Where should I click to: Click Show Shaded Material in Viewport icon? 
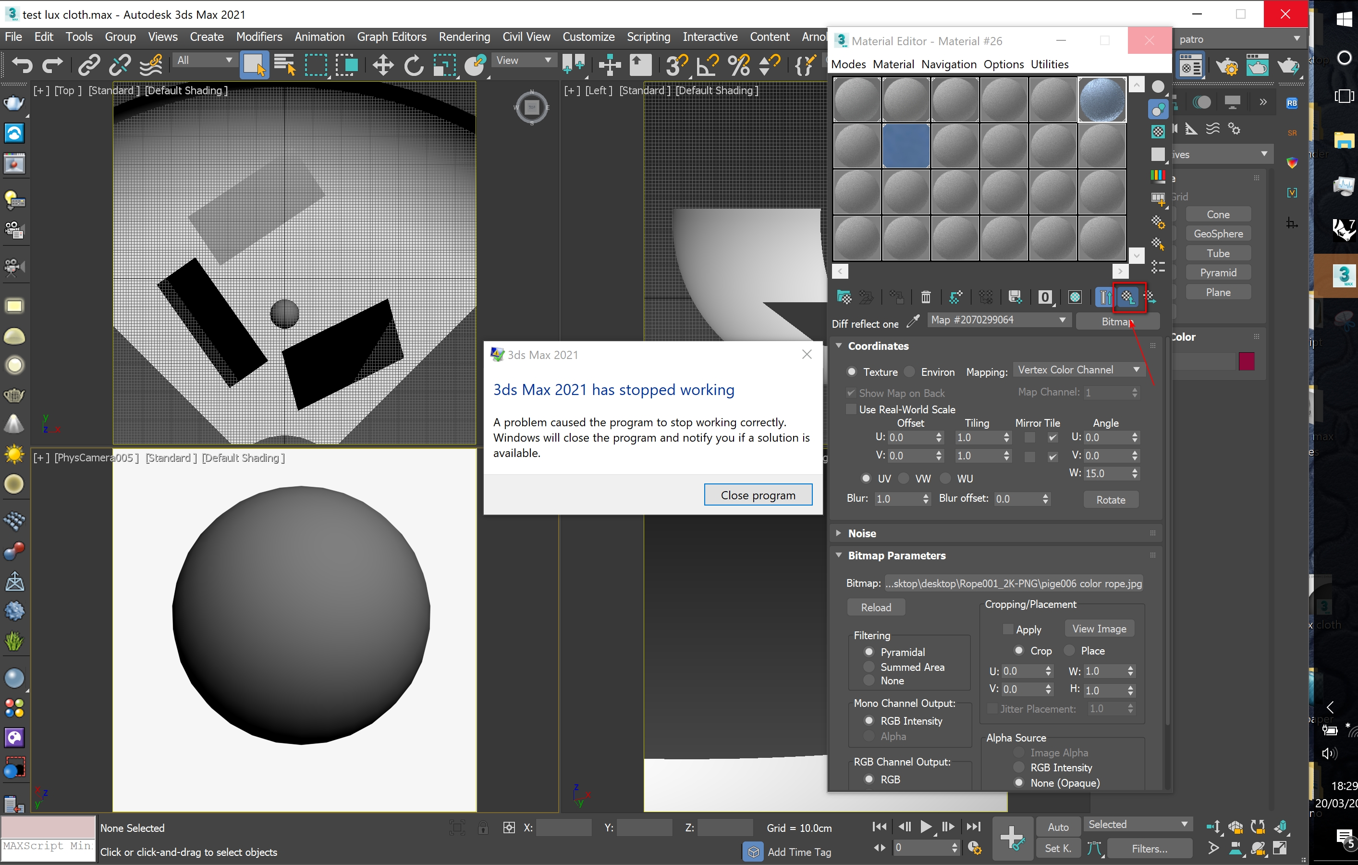coord(1075,297)
